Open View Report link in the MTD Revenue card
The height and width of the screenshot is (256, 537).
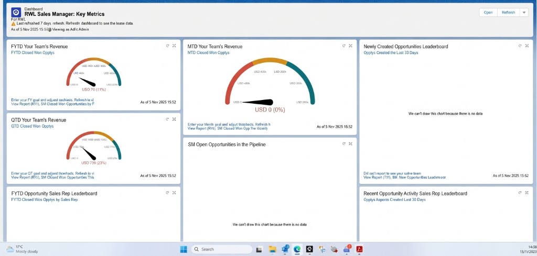tap(228, 128)
